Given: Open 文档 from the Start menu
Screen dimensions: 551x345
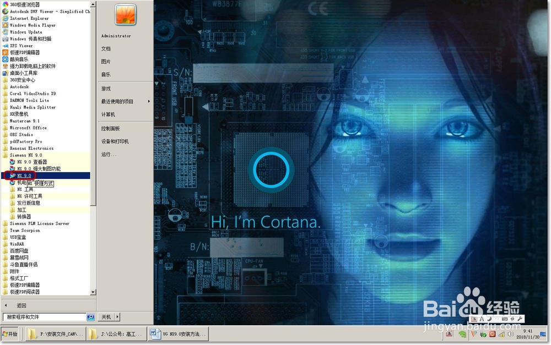Looking at the screenshot, I should tap(106, 48).
